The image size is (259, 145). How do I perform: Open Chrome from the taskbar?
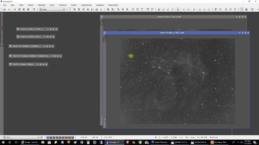82,142
